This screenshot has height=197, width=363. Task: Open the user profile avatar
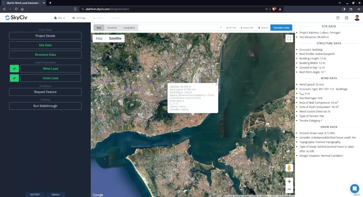click(x=357, y=18)
